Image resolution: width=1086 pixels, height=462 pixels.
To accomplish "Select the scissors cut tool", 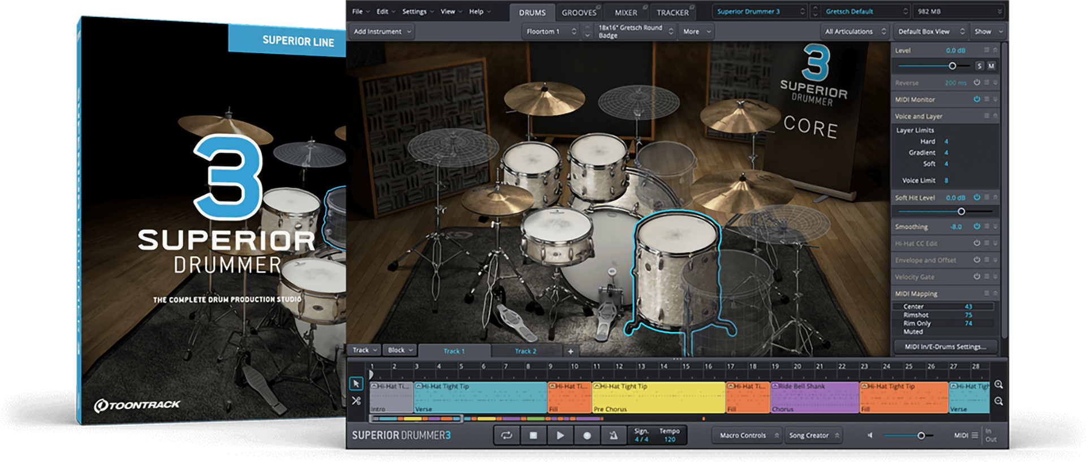I will pos(356,401).
